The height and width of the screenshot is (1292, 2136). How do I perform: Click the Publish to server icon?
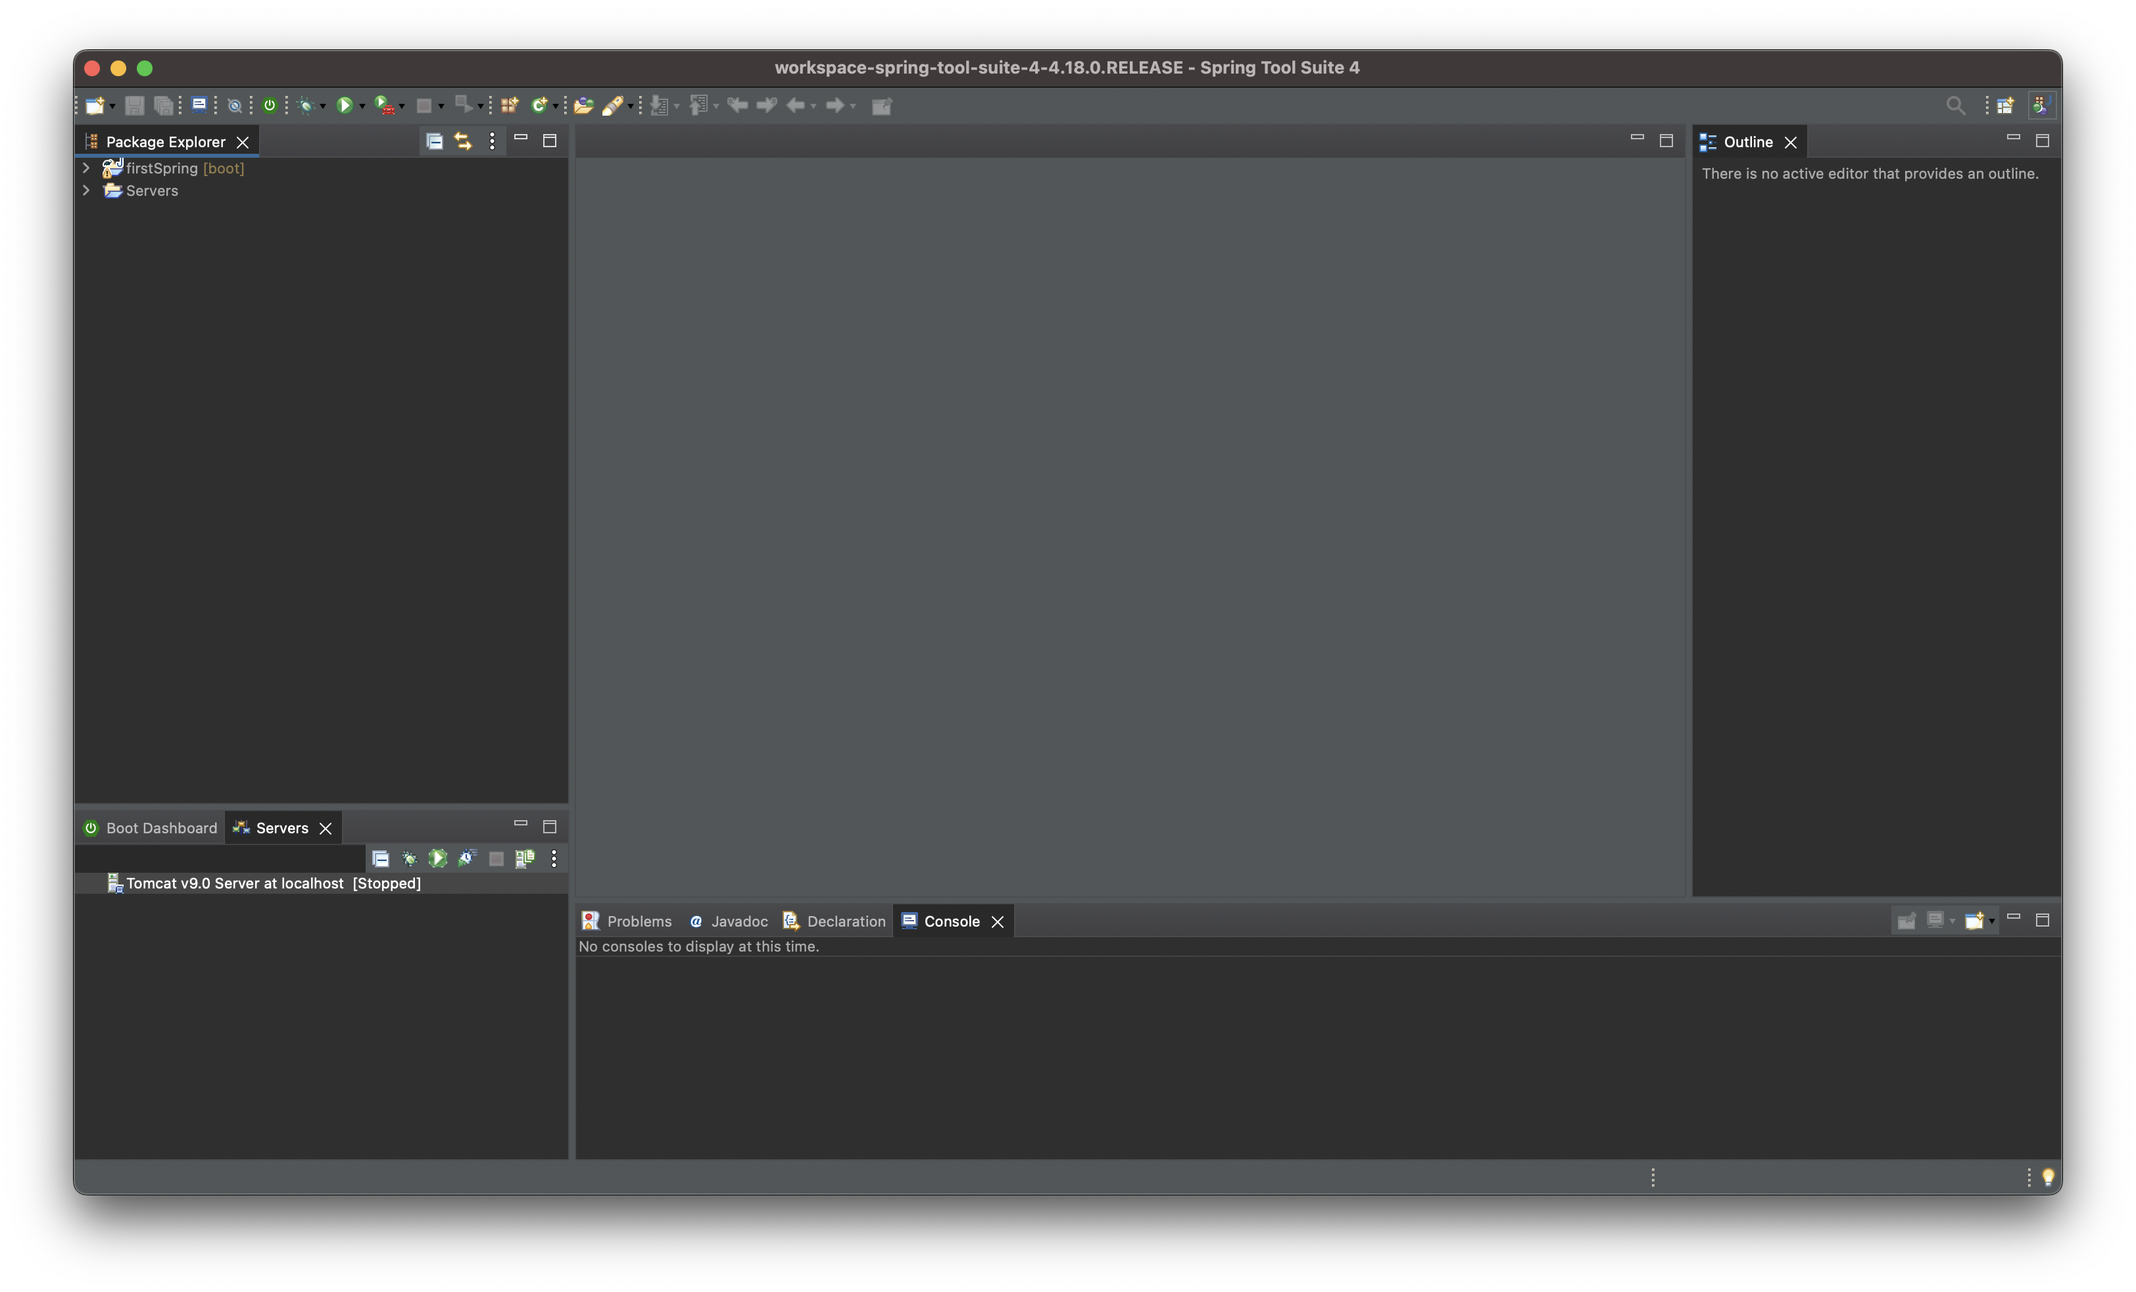(x=525, y=859)
